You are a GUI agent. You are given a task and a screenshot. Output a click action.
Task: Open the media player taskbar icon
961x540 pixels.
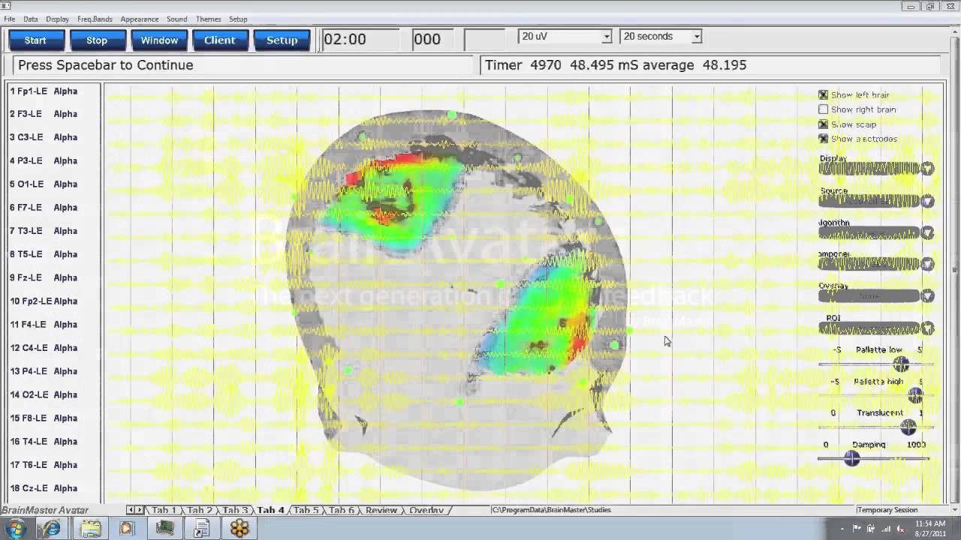(127, 529)
